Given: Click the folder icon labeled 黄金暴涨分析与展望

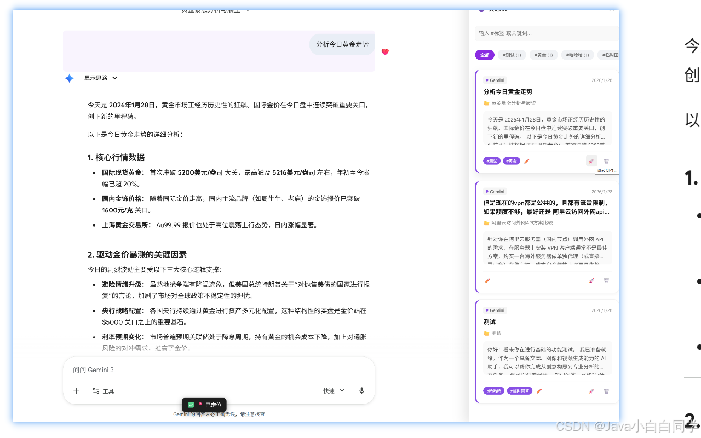Looking at the screenshot, I should pos(486,102).
